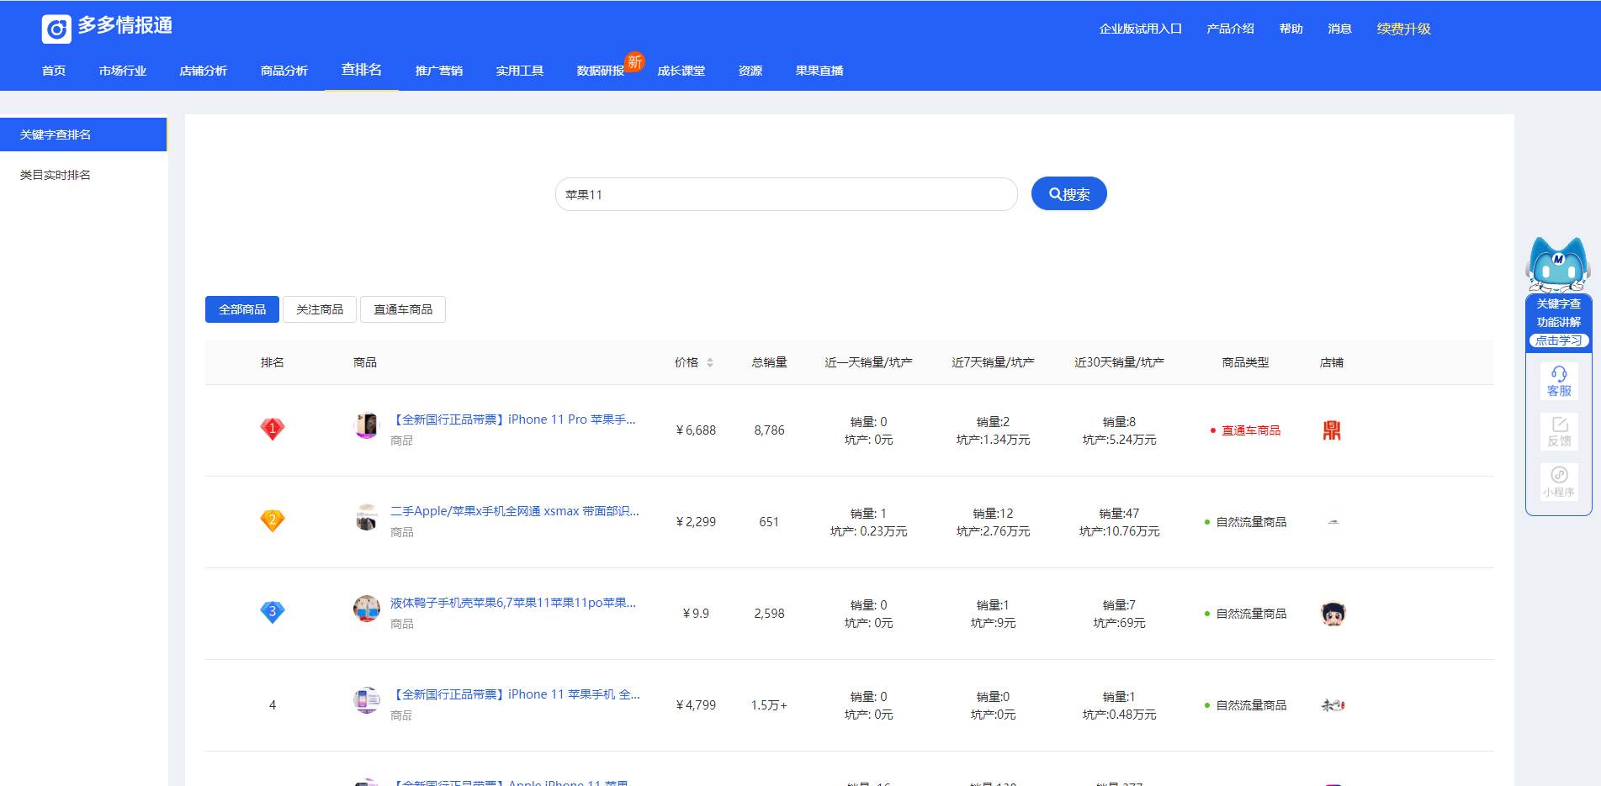Open 【全新国行正品带票】iPhone 11 苹果手机 link
This screenshot has height=786, width=1601.
pos(516,694)
